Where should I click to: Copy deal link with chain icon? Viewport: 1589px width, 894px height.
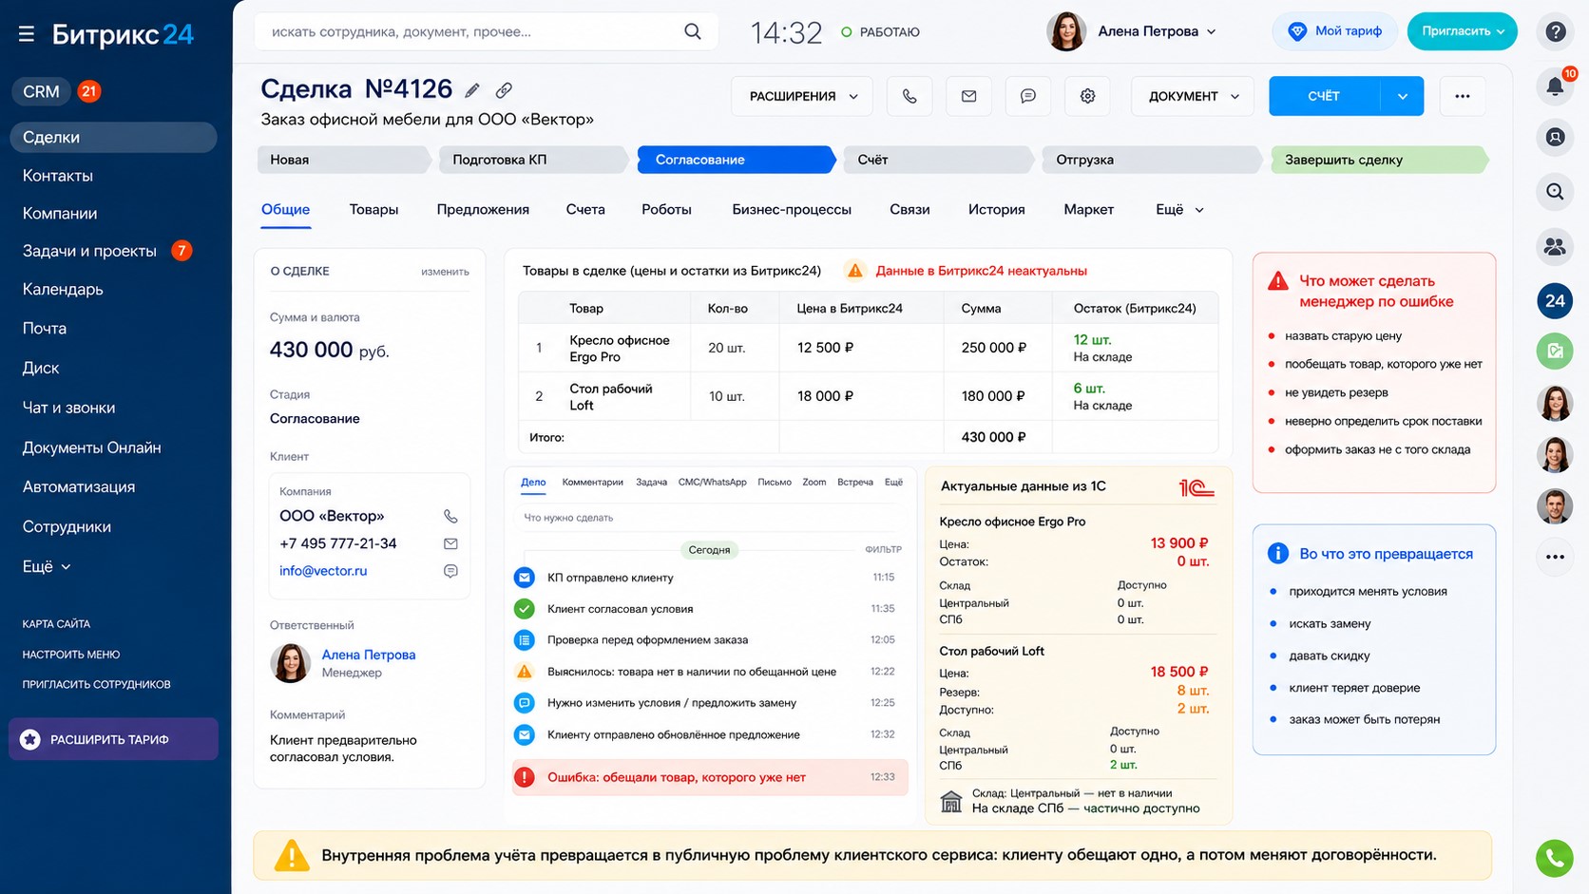(x=504, y=90)
